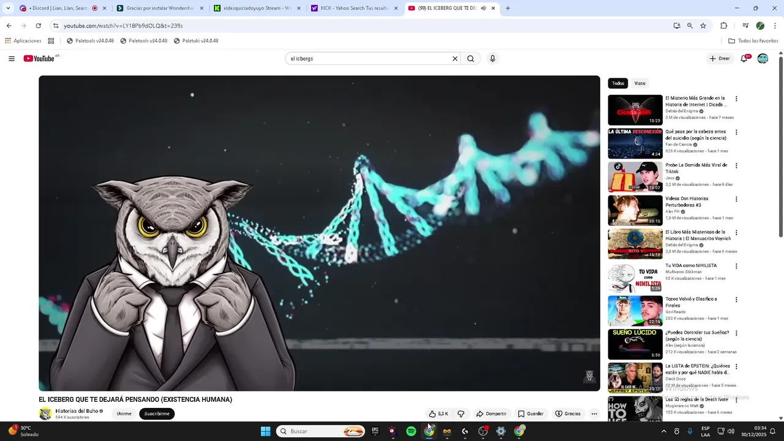
Task: Open Epic Games Launcher from taskbar
Action: [x=375, y=431]
